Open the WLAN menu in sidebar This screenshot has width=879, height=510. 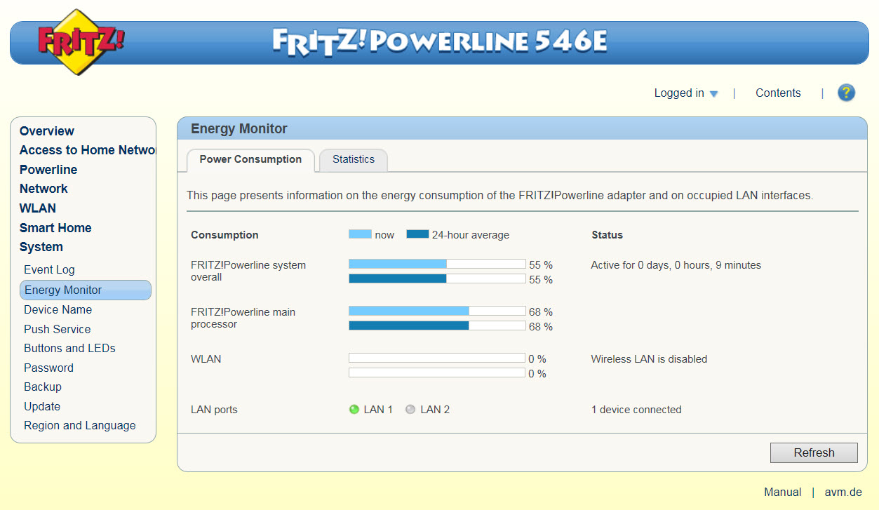(x=38, y=208)
